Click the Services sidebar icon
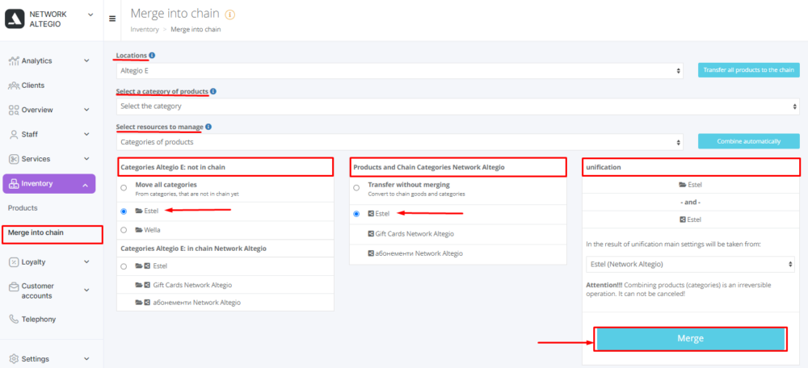This screenshot has height=368, width=808. 14,159
